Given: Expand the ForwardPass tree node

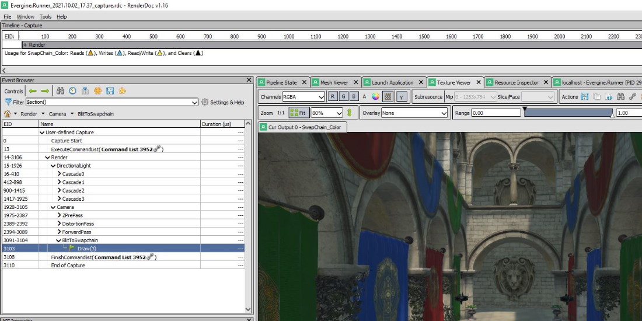Looking at the screenshot, I should (x=60, y=232).
